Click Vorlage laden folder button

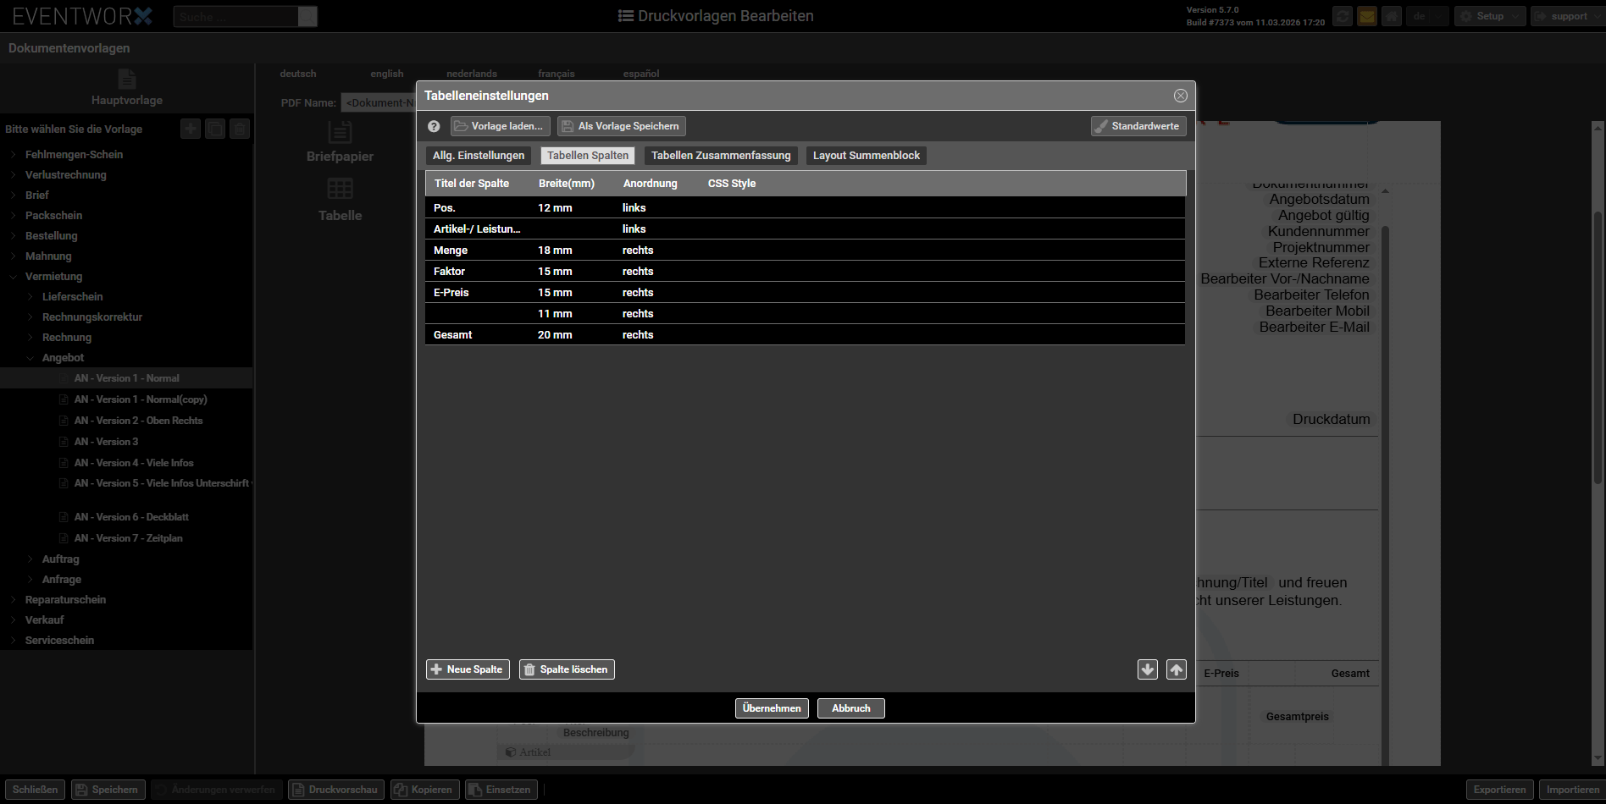[x=500, y=126]
